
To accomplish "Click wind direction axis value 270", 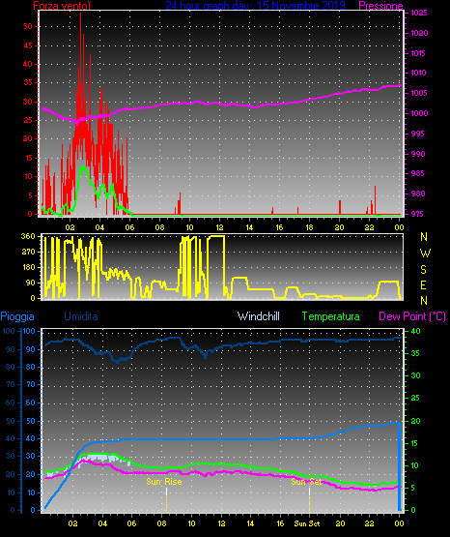I will tap(28, 252).
